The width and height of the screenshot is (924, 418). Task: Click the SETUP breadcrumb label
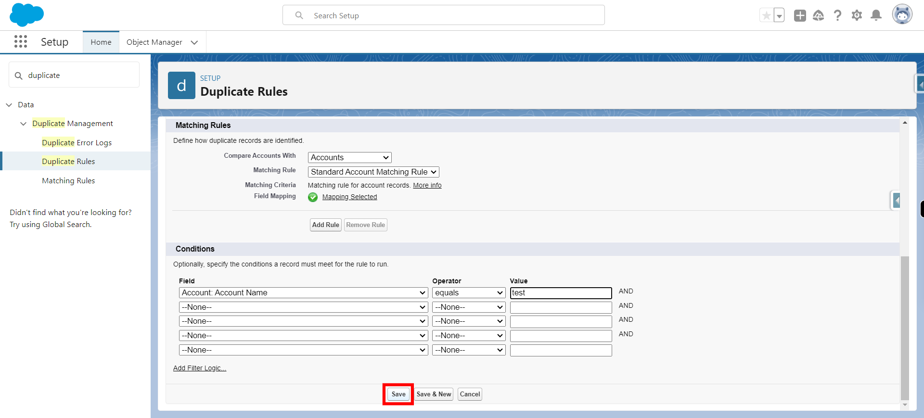(210, 78)
